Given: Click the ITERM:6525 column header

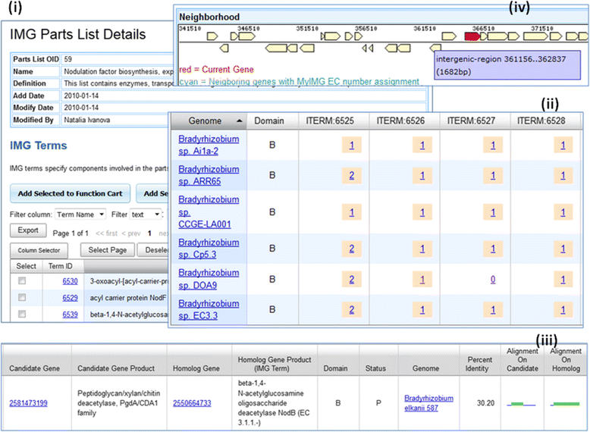Looking at the screenshot, I should 334,121.
